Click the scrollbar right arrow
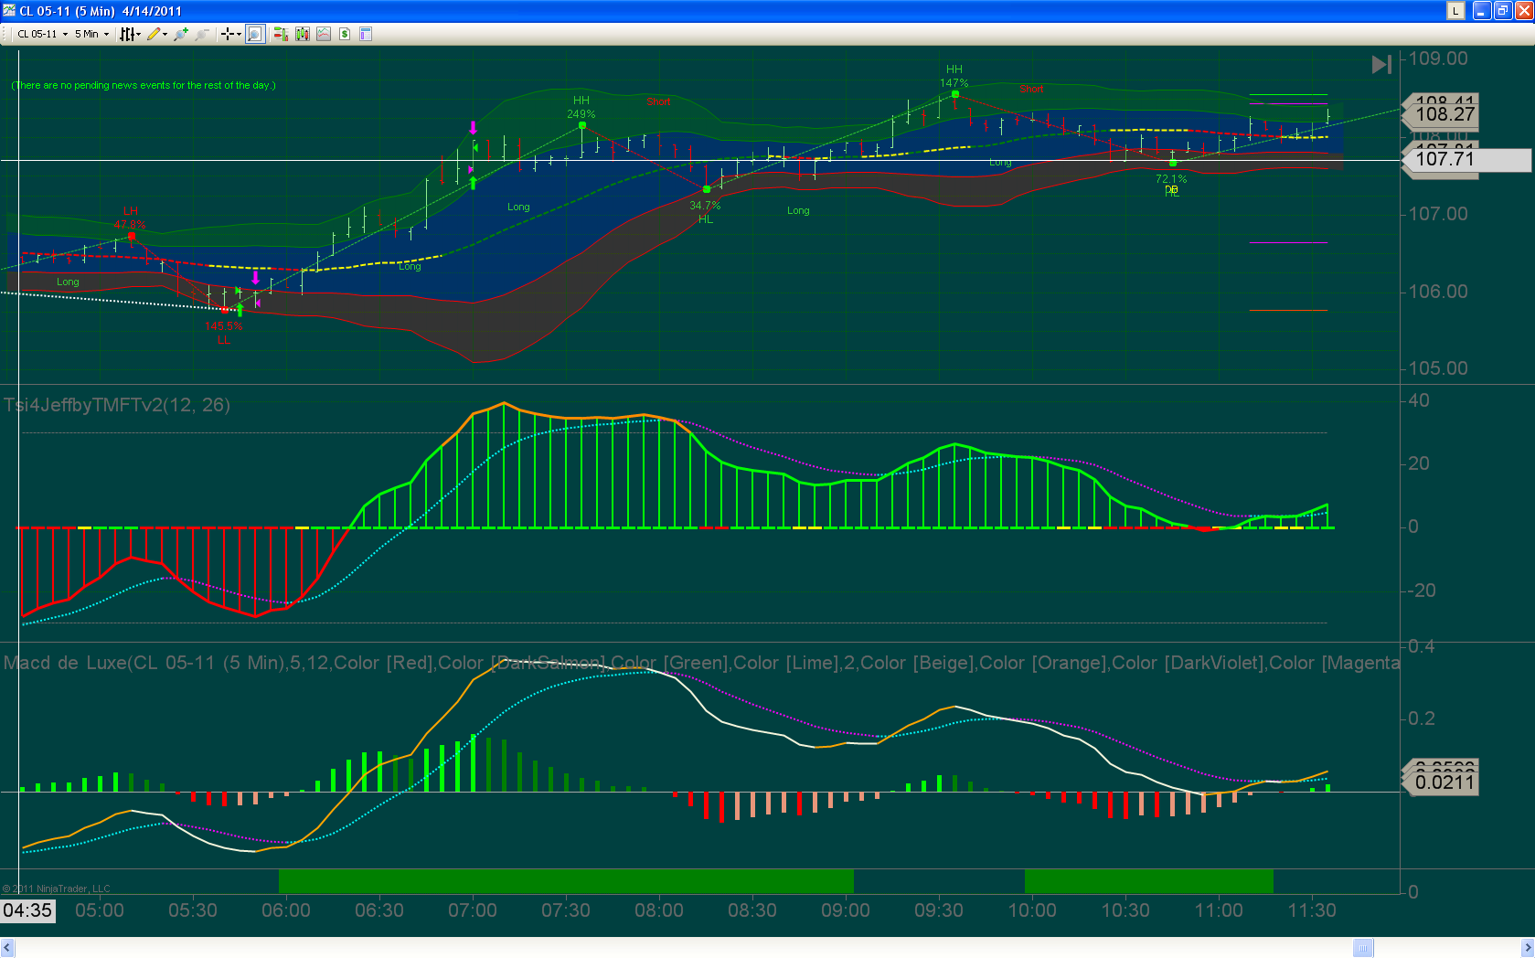Screen dimensions: 1535x958 [x=1527, y=948]
